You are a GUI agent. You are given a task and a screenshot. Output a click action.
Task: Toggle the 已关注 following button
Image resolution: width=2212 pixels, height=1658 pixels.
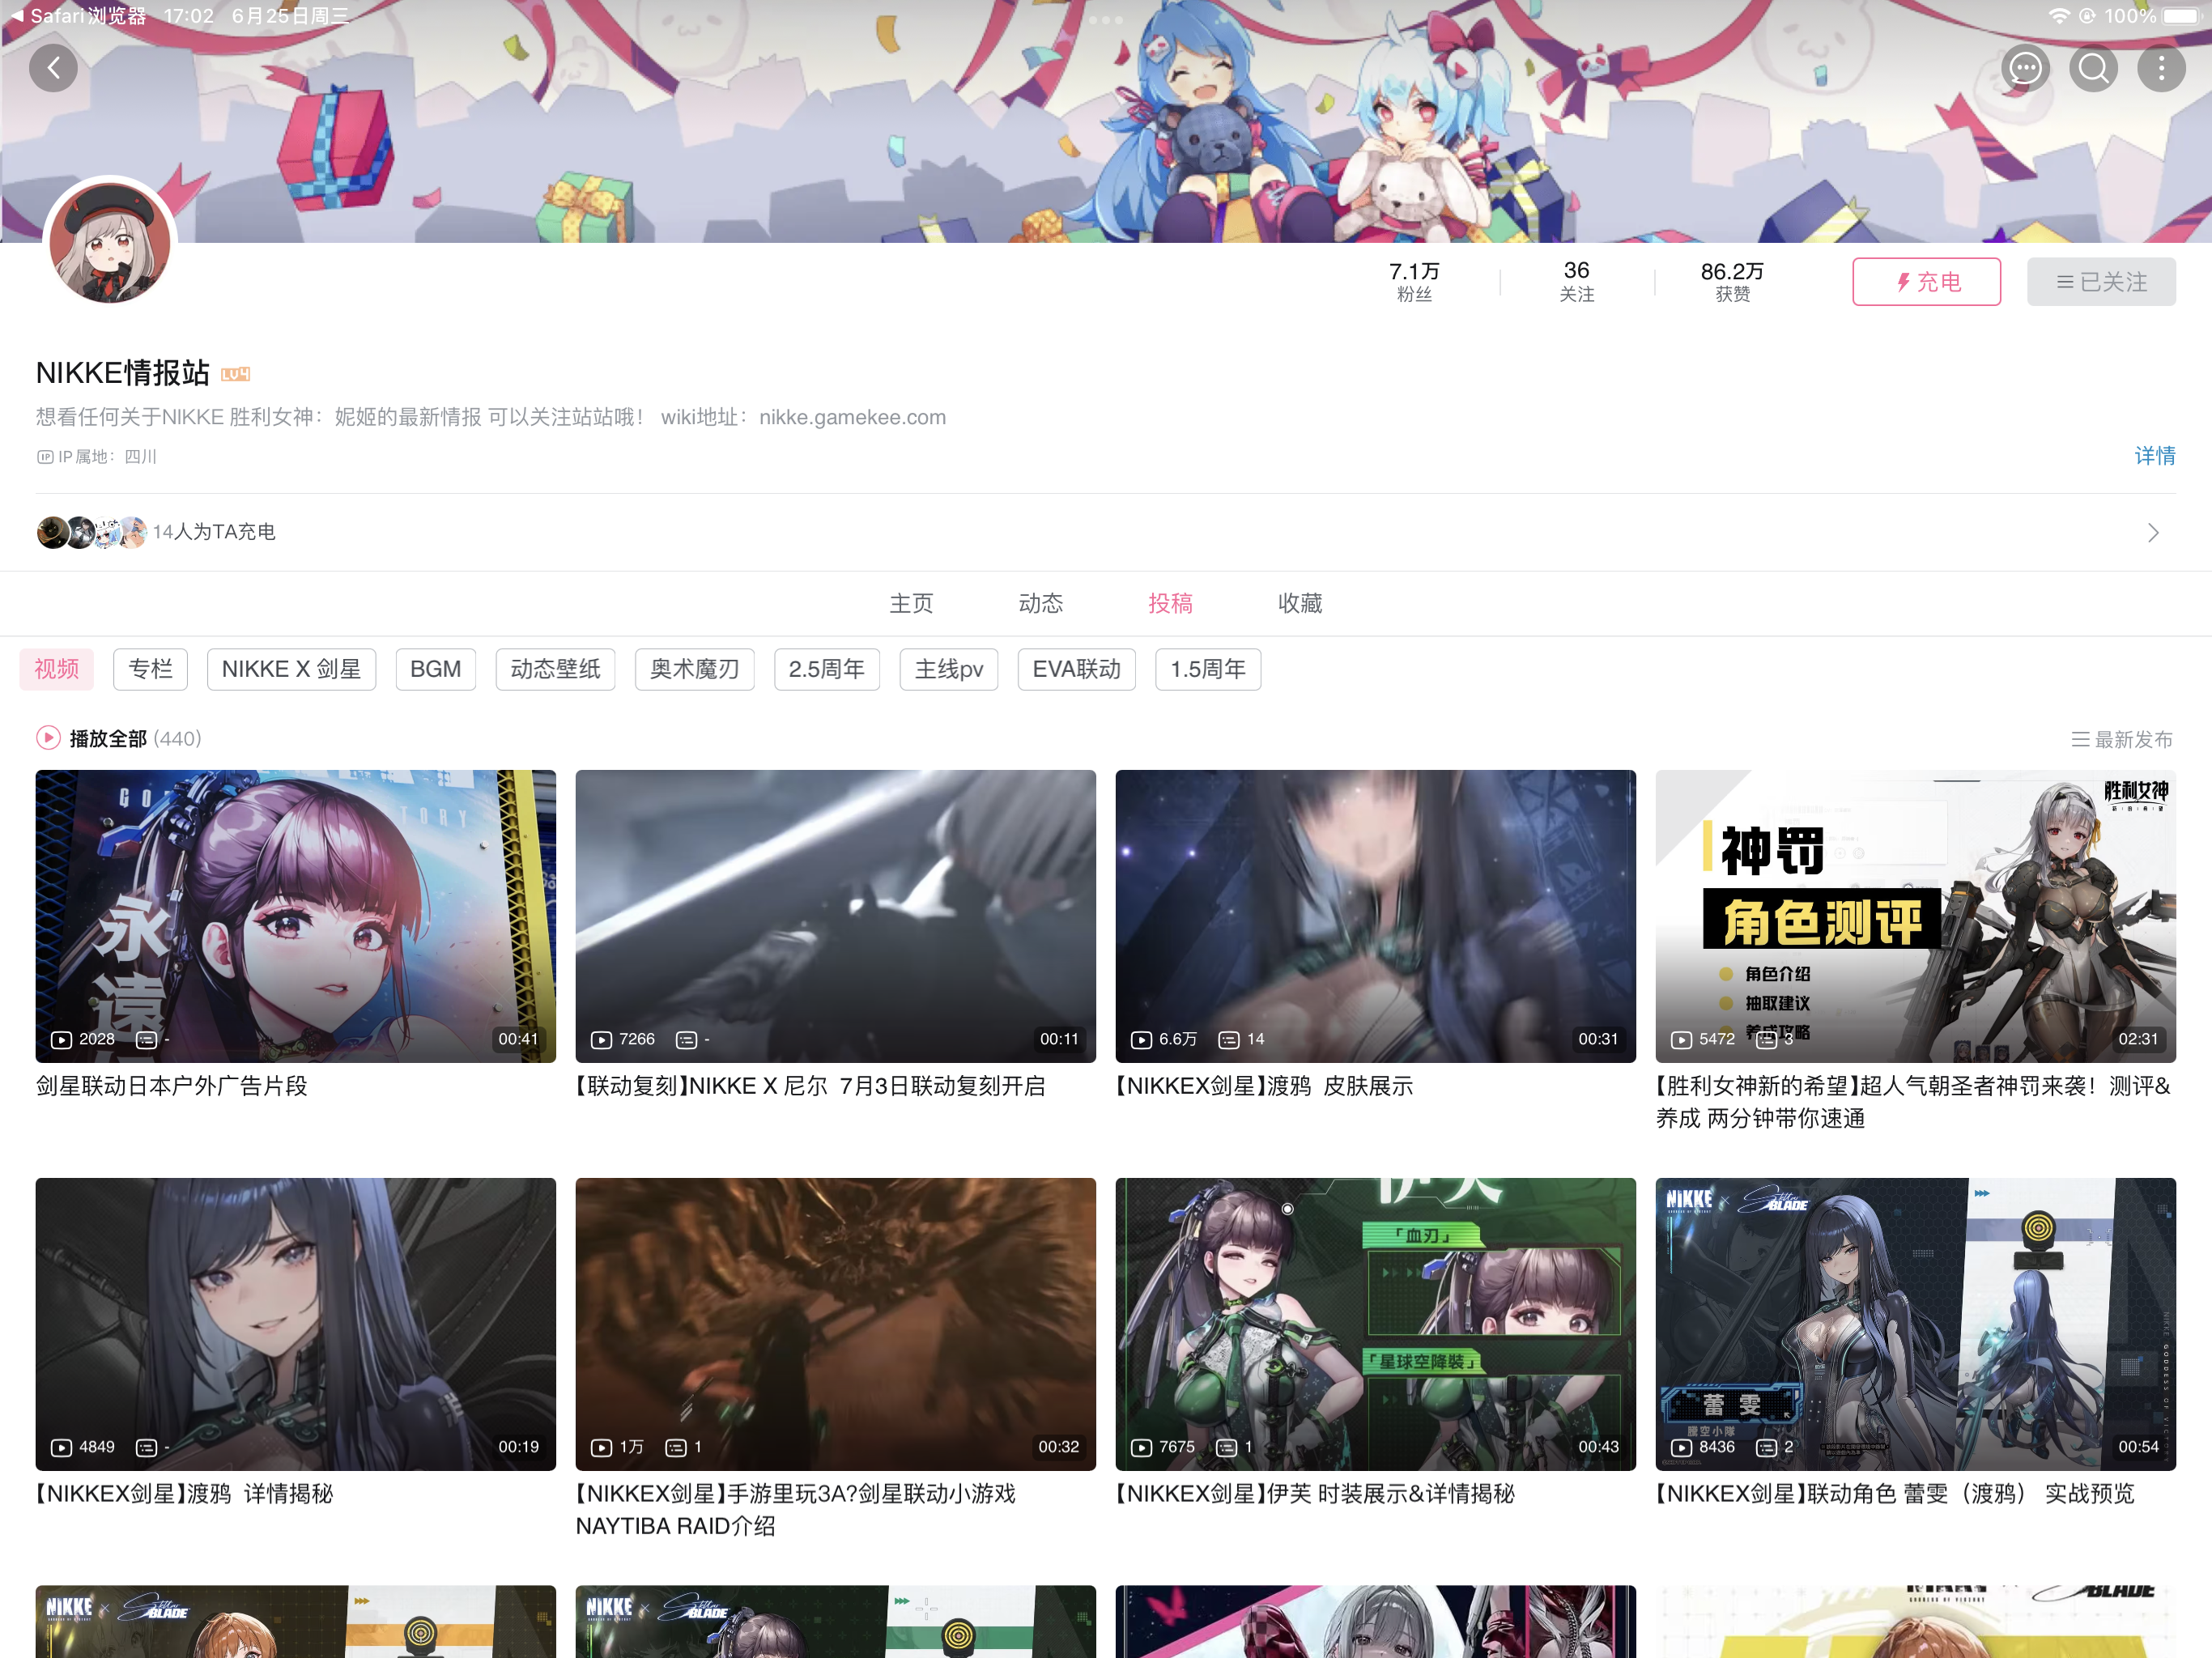[x=2101, y=282]
